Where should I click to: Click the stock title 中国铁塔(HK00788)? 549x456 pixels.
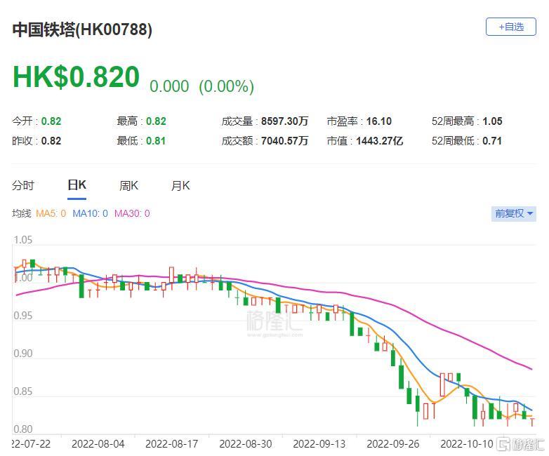click(x=82, y=29)
